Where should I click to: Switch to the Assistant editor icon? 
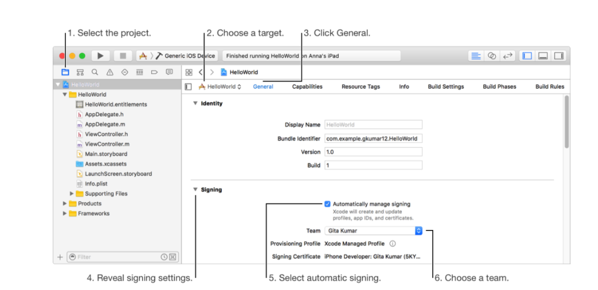coord(492,56)
